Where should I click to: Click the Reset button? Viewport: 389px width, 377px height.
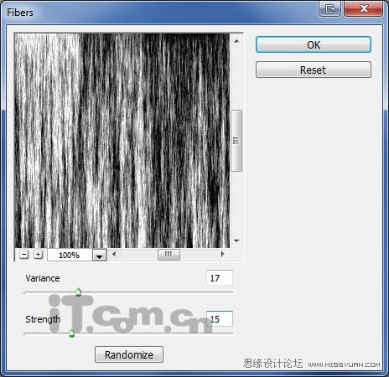click(314, 70)
